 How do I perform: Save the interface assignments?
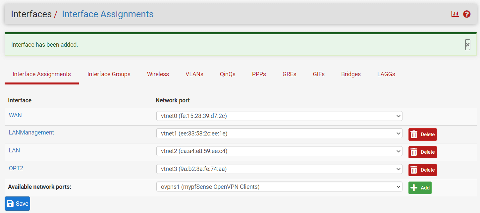pyautogui.click(x=17, y=203)
